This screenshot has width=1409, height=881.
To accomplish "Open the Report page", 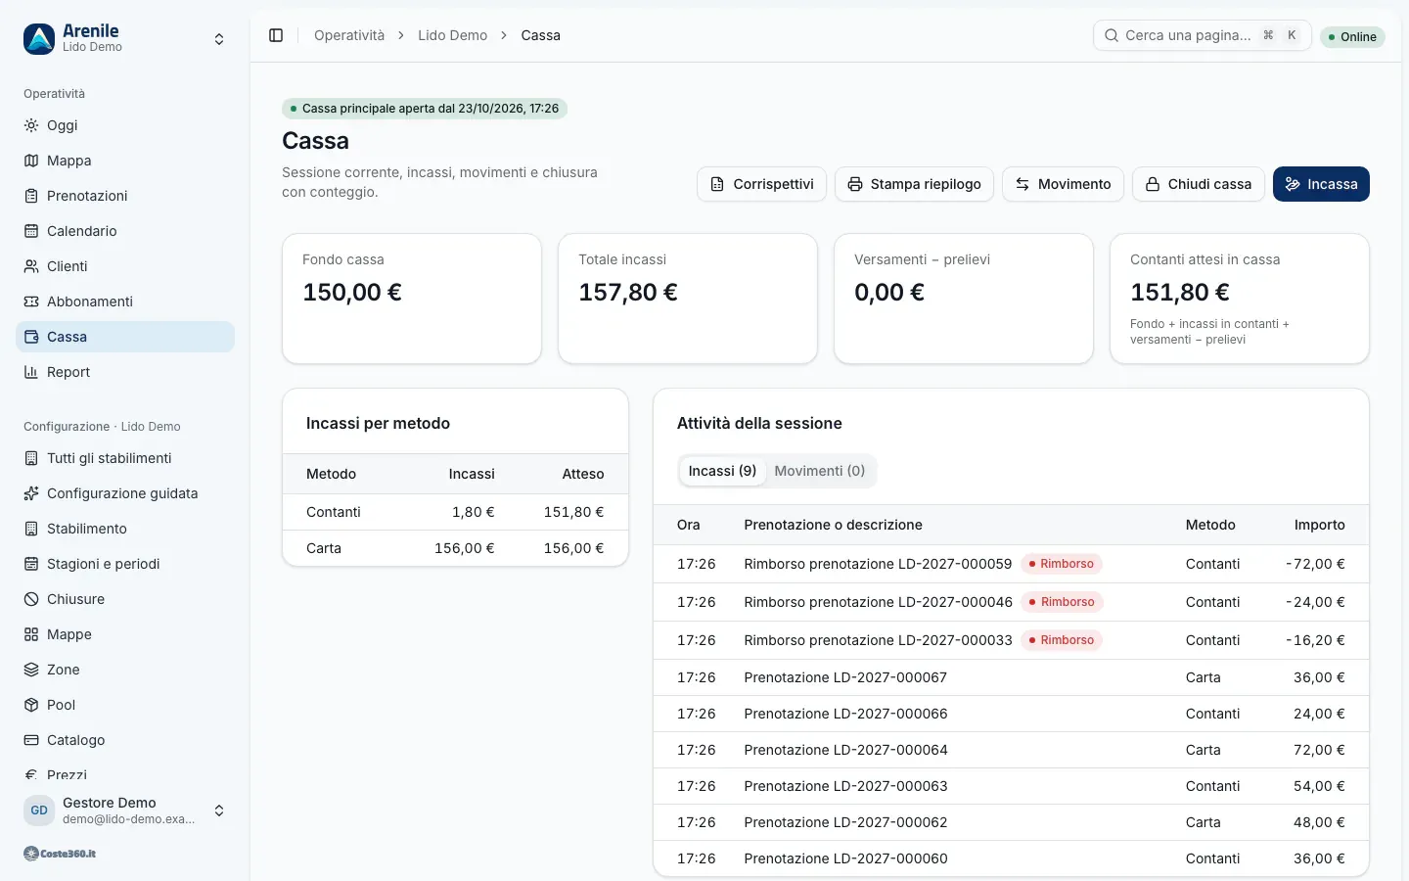I will coord(125,372).
